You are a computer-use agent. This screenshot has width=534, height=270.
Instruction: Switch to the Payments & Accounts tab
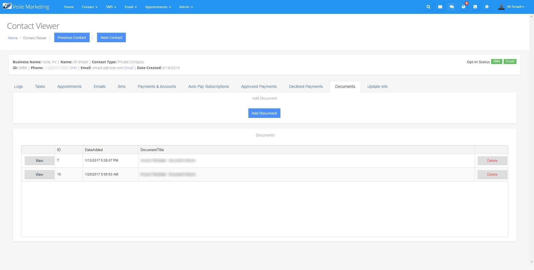coord(157,86)
